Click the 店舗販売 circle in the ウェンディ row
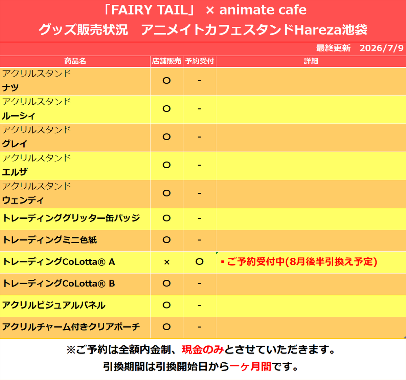This screenshot has width=406, height=380. point(166,193)
